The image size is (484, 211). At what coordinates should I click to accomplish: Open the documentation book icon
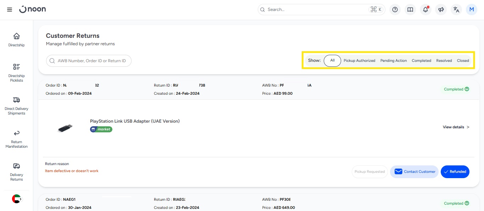(x=410, y=10)
